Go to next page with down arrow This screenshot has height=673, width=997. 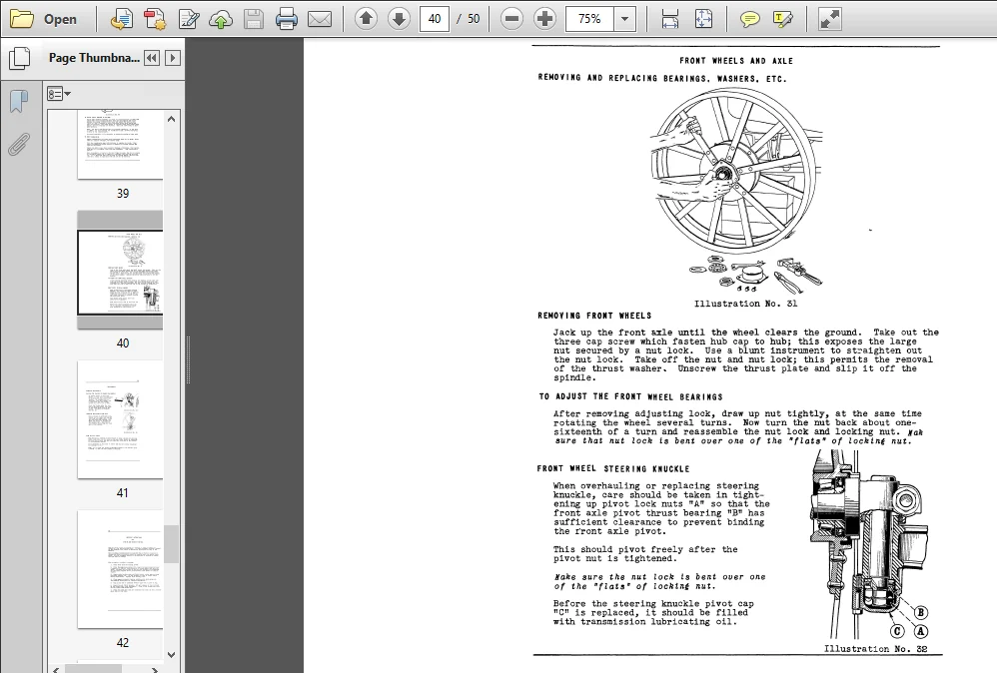(x=399, y=19)
